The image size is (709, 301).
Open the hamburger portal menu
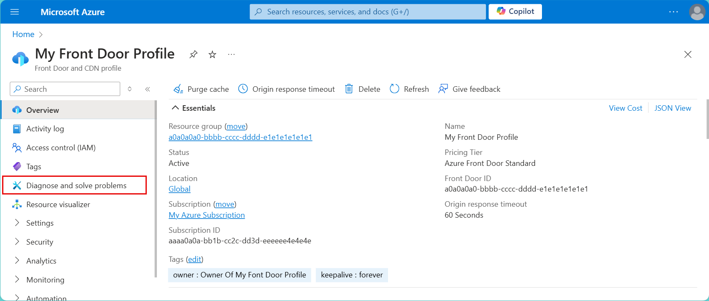[x=15, y=12]
